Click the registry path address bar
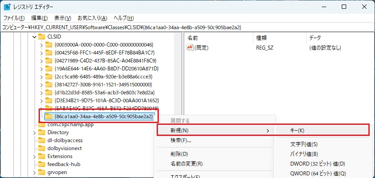Image resolution: width=375 pixels, height=178 pixels. pos(187,27)
